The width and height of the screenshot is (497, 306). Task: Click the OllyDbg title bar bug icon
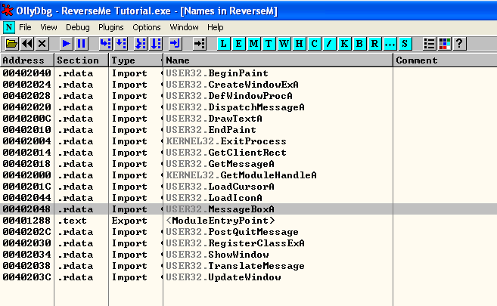point(8,11)
